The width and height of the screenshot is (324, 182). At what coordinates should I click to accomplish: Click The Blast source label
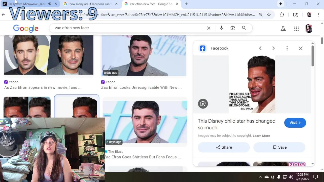point(115,151)
